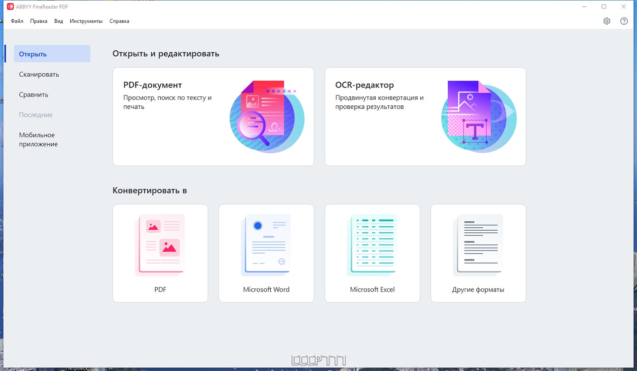Click the Другие форматы label
The height and width of the screenshot is (371, 637).
(478, 289)
